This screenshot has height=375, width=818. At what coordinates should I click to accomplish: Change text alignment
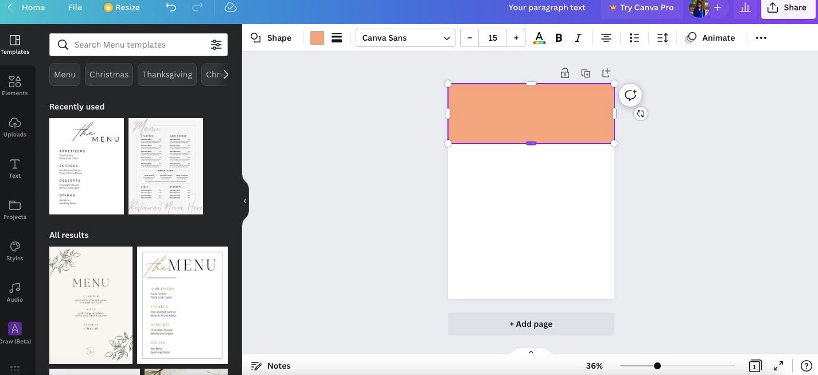pos(606,38)
